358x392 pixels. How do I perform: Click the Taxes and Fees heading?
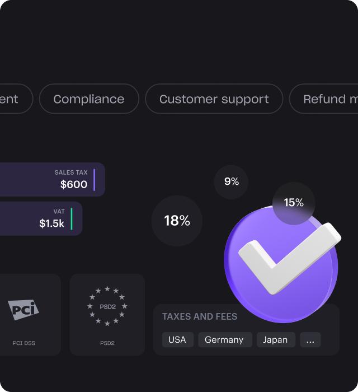tap(199, 316)
